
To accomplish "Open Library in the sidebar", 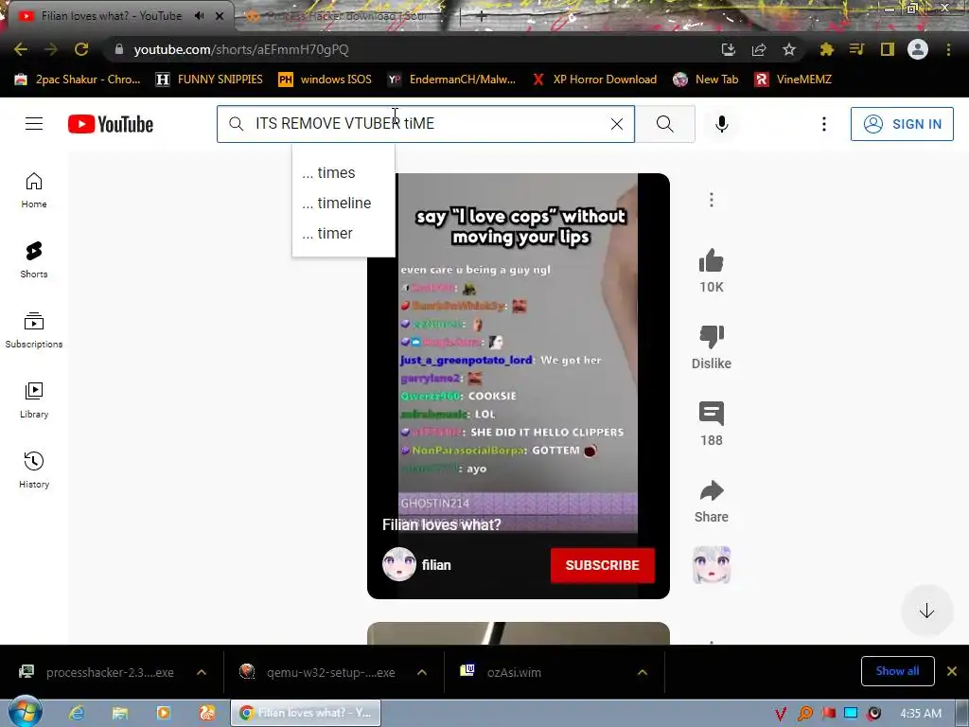I will pyautogui.click(x=34, y=400).
